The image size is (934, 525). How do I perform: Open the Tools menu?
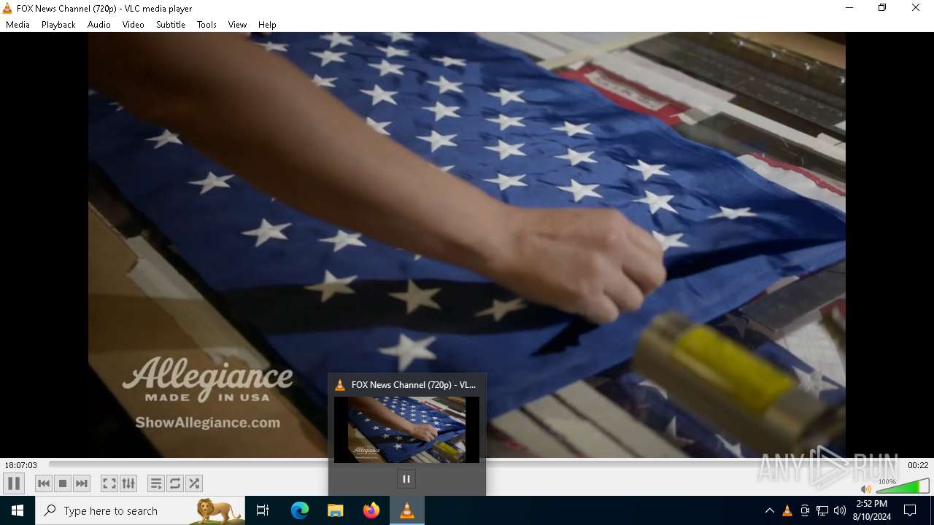coord(207,25)
